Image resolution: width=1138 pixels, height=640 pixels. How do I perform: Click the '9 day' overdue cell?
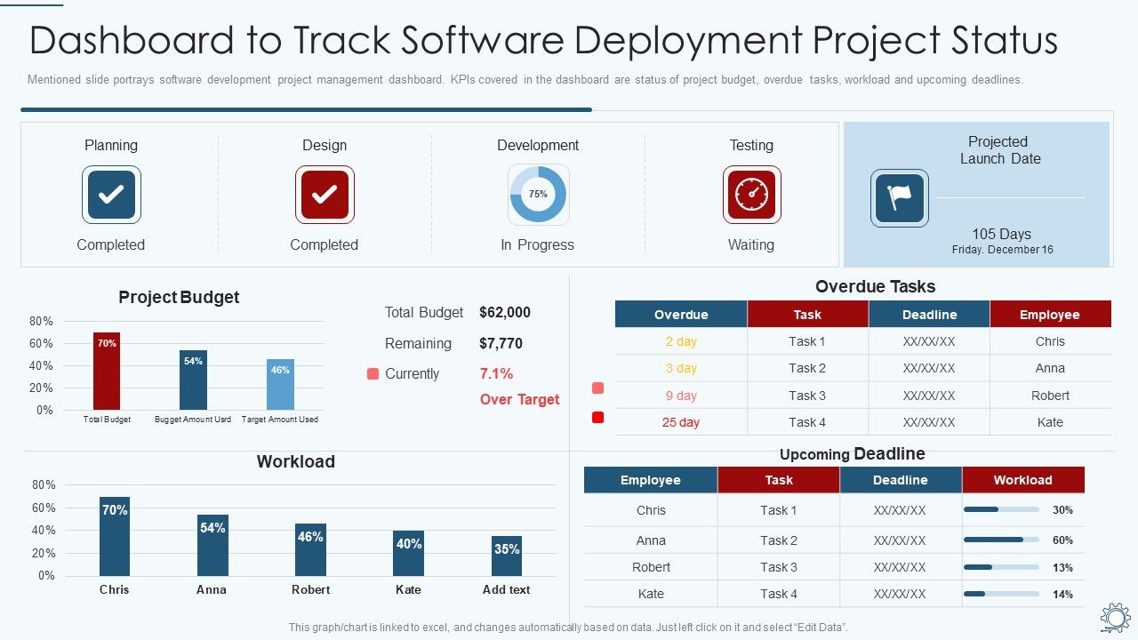(681, 396)
